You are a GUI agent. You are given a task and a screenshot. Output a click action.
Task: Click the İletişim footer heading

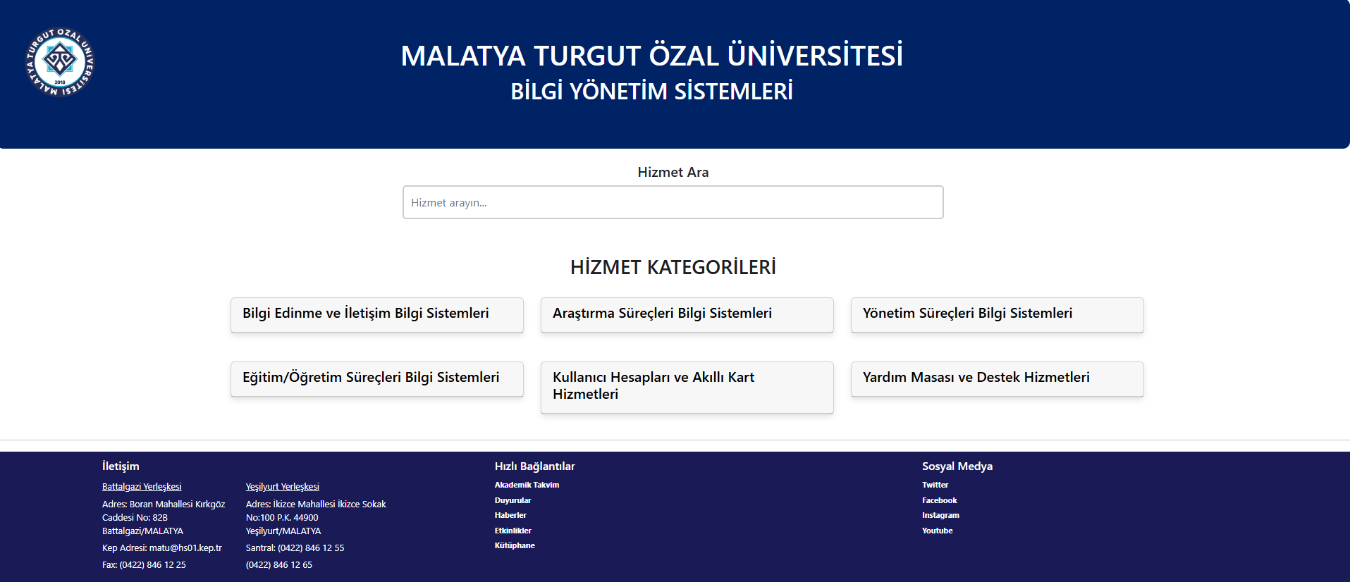[121, 466]
